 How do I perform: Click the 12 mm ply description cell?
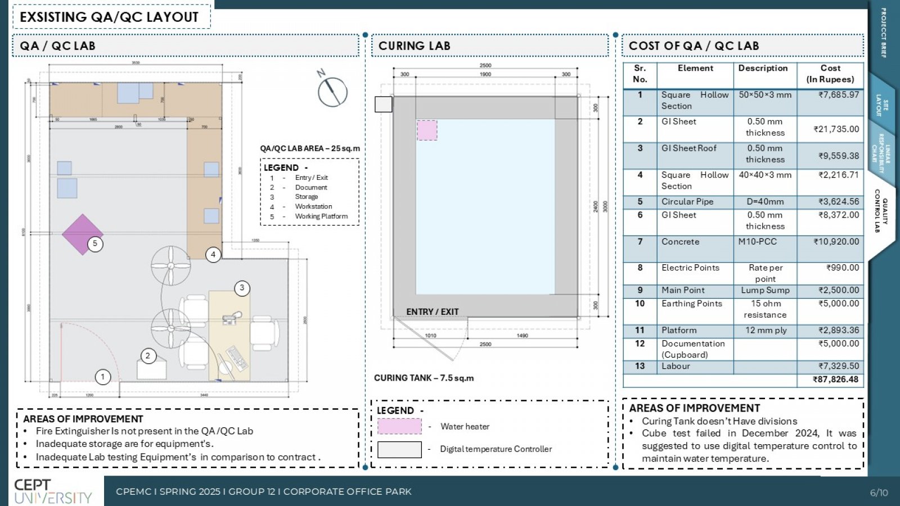coord(765,331)
